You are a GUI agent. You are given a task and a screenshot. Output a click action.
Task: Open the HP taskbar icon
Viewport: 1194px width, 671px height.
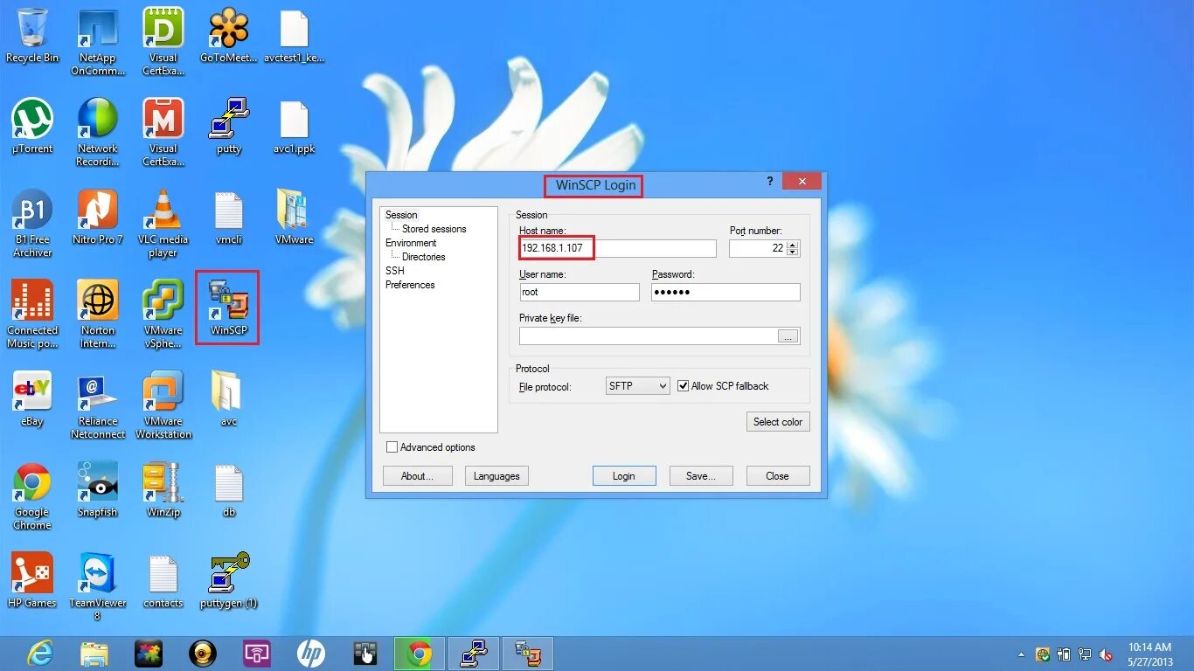point(311,654)
